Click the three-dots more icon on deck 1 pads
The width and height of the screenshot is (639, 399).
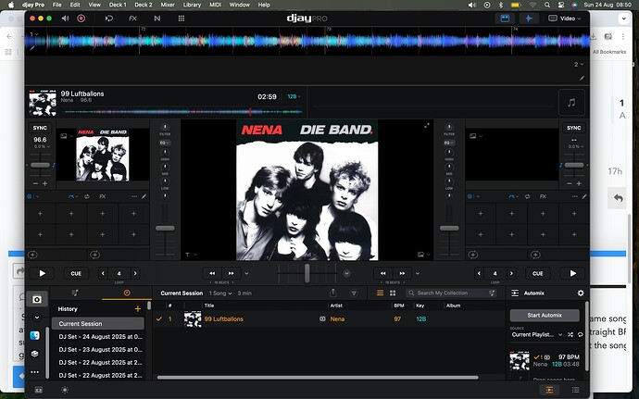pyautogui.click(x=134, y=196)
